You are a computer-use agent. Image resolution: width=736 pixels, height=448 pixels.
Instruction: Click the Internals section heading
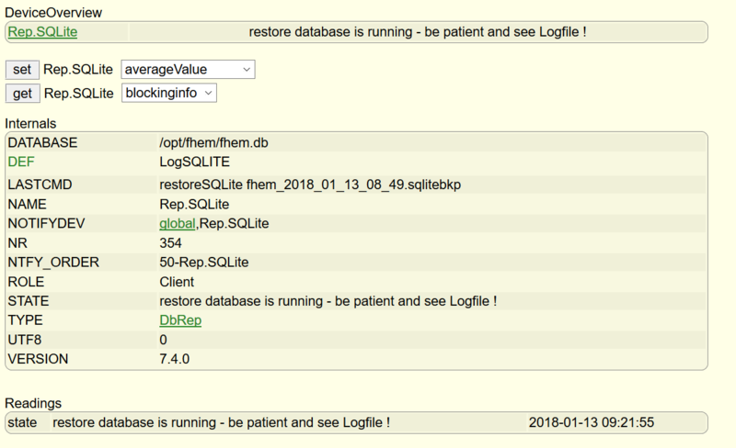(30, 123)
